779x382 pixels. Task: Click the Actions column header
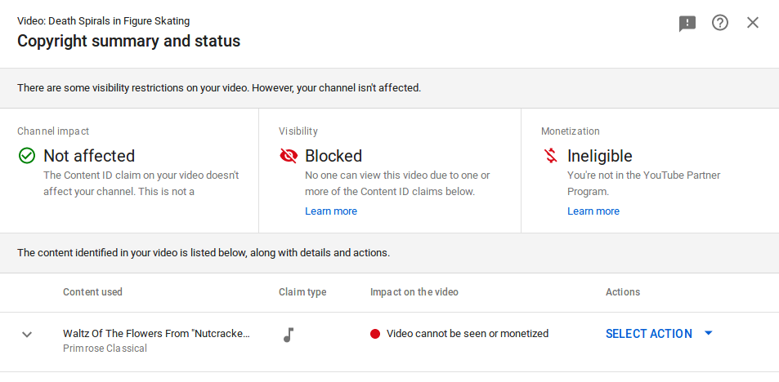[623, 292]
